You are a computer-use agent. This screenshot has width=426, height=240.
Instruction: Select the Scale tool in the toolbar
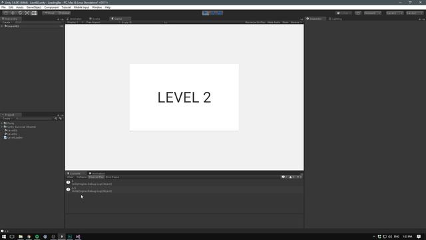(x=27, y=13)
